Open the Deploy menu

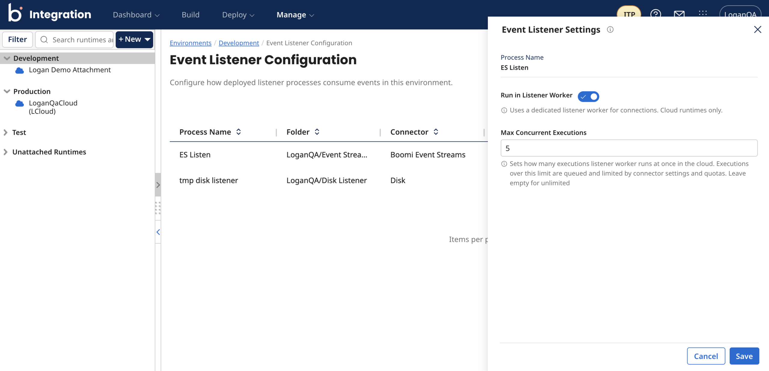pyautogui.click(x=238, y=15)
